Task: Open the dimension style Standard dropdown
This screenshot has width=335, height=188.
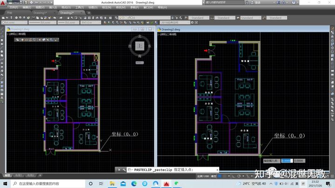Action: (225, 18)
